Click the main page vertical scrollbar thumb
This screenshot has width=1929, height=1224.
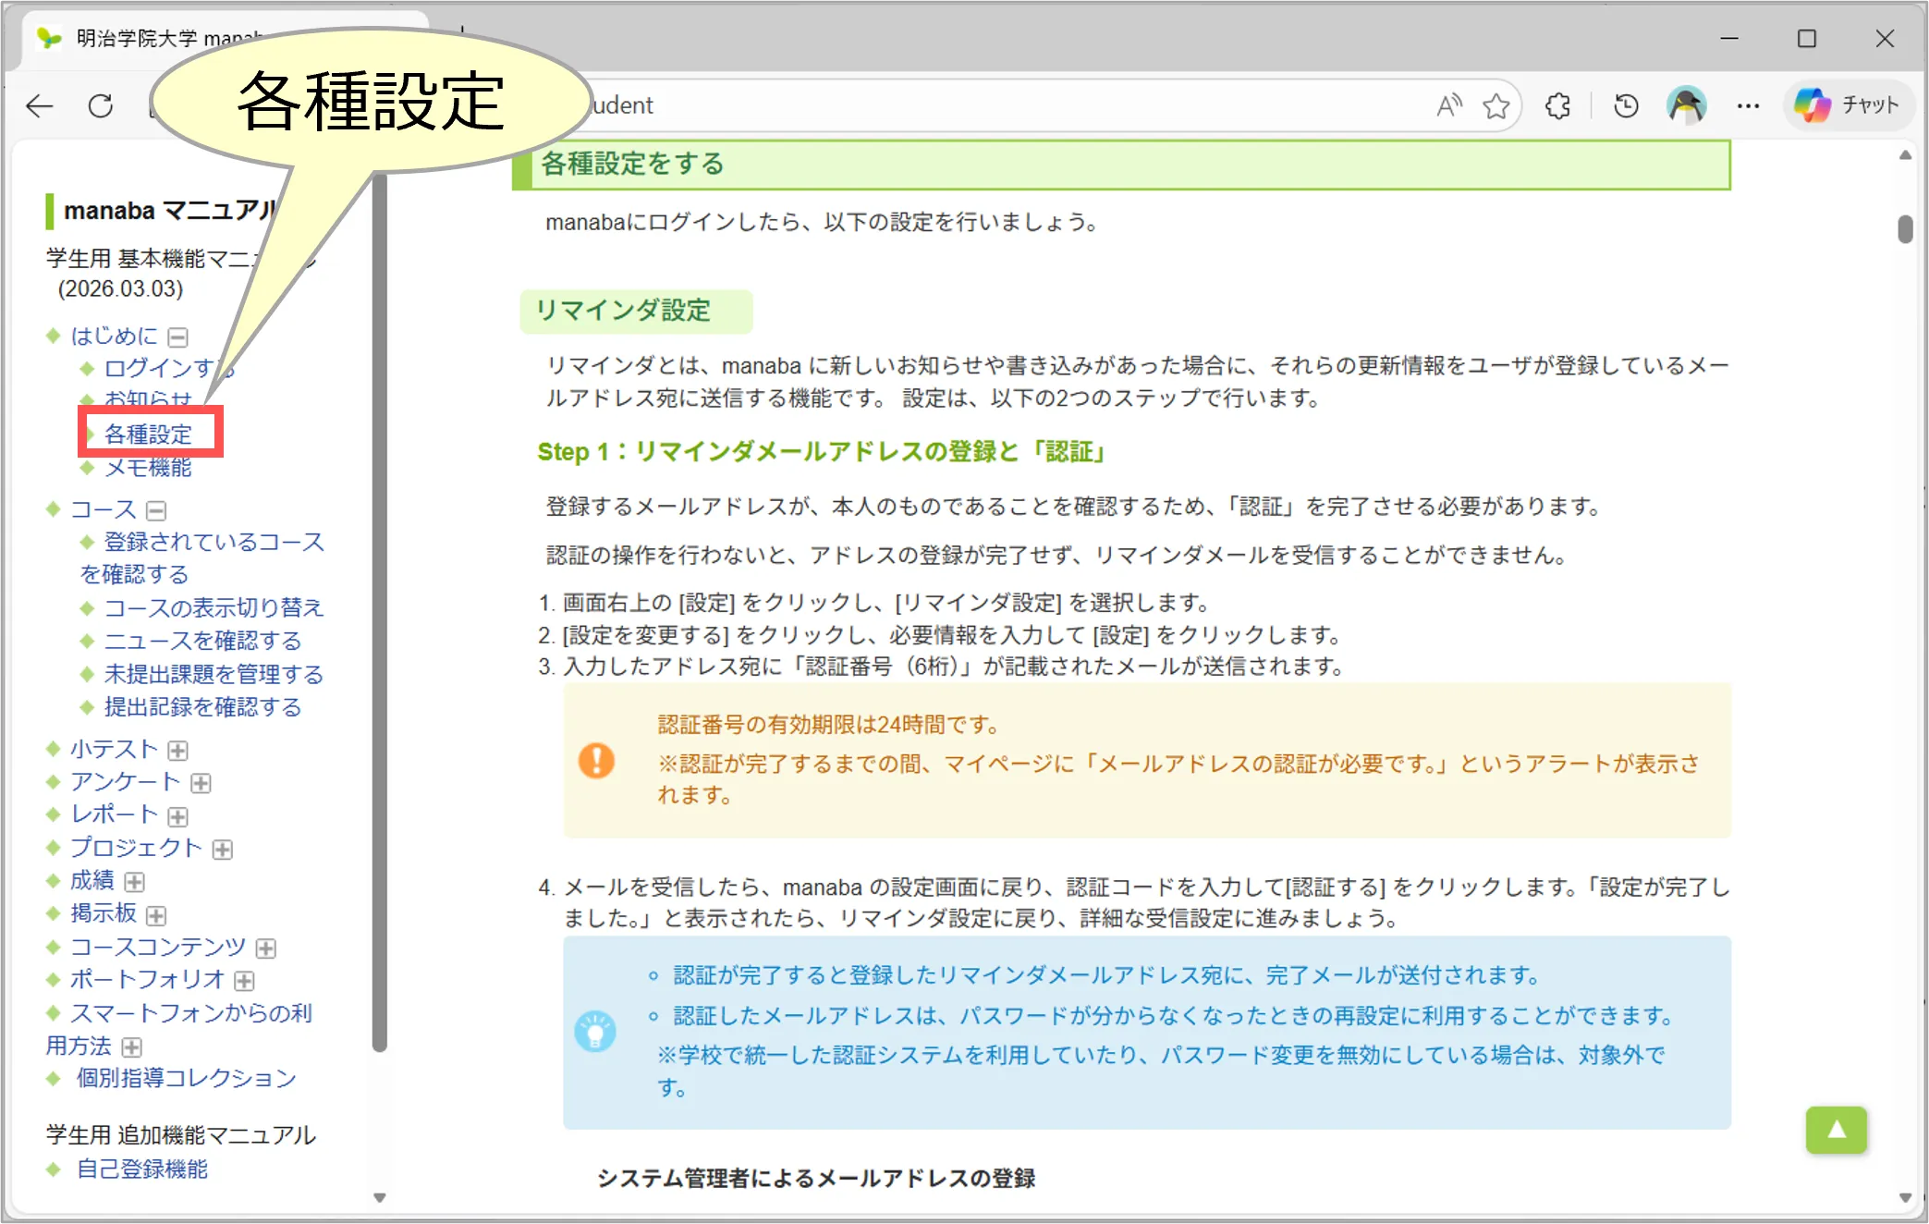click(1905, 228)
